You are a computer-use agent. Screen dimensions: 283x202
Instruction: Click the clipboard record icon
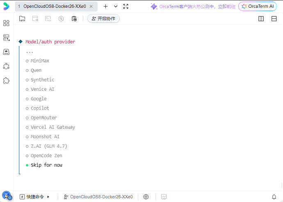74,18
